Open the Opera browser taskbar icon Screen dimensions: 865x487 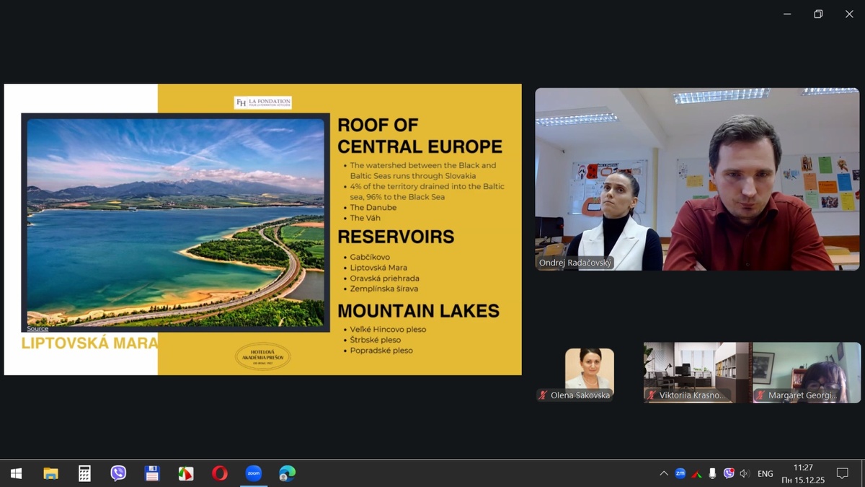220,473
